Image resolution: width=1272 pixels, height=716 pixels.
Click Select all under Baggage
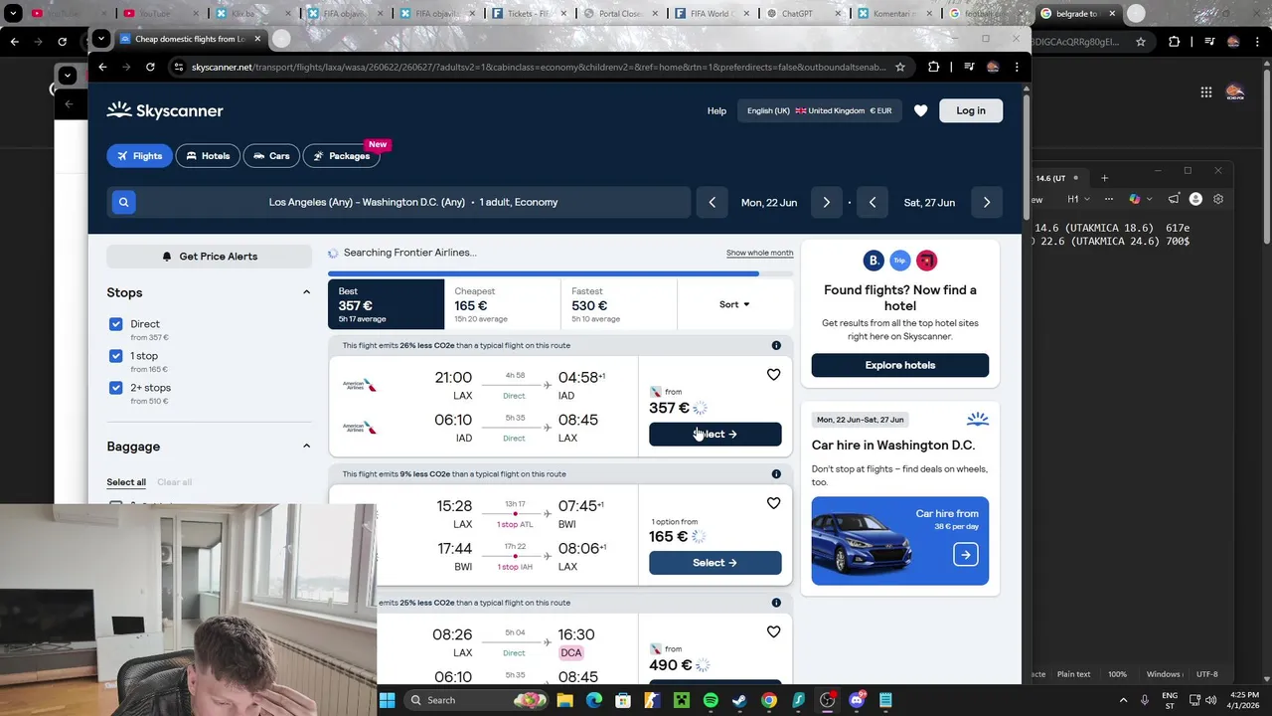pos(126,482)
